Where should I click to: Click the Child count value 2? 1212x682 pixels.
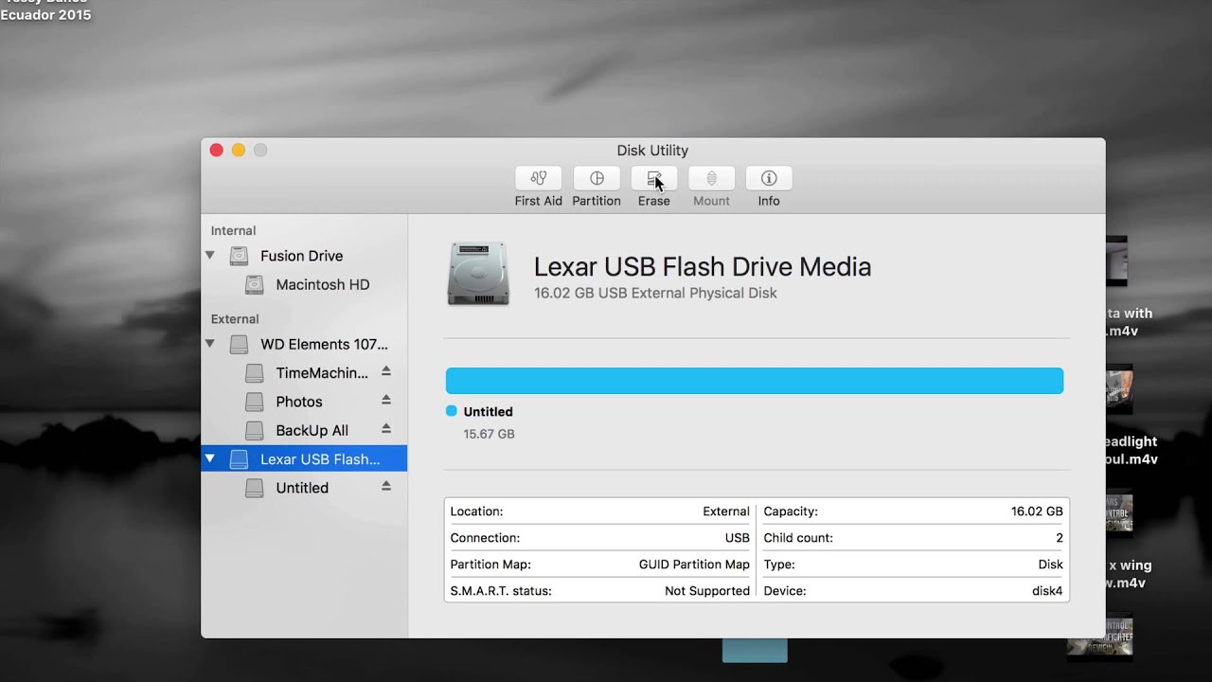(1060, 538)
